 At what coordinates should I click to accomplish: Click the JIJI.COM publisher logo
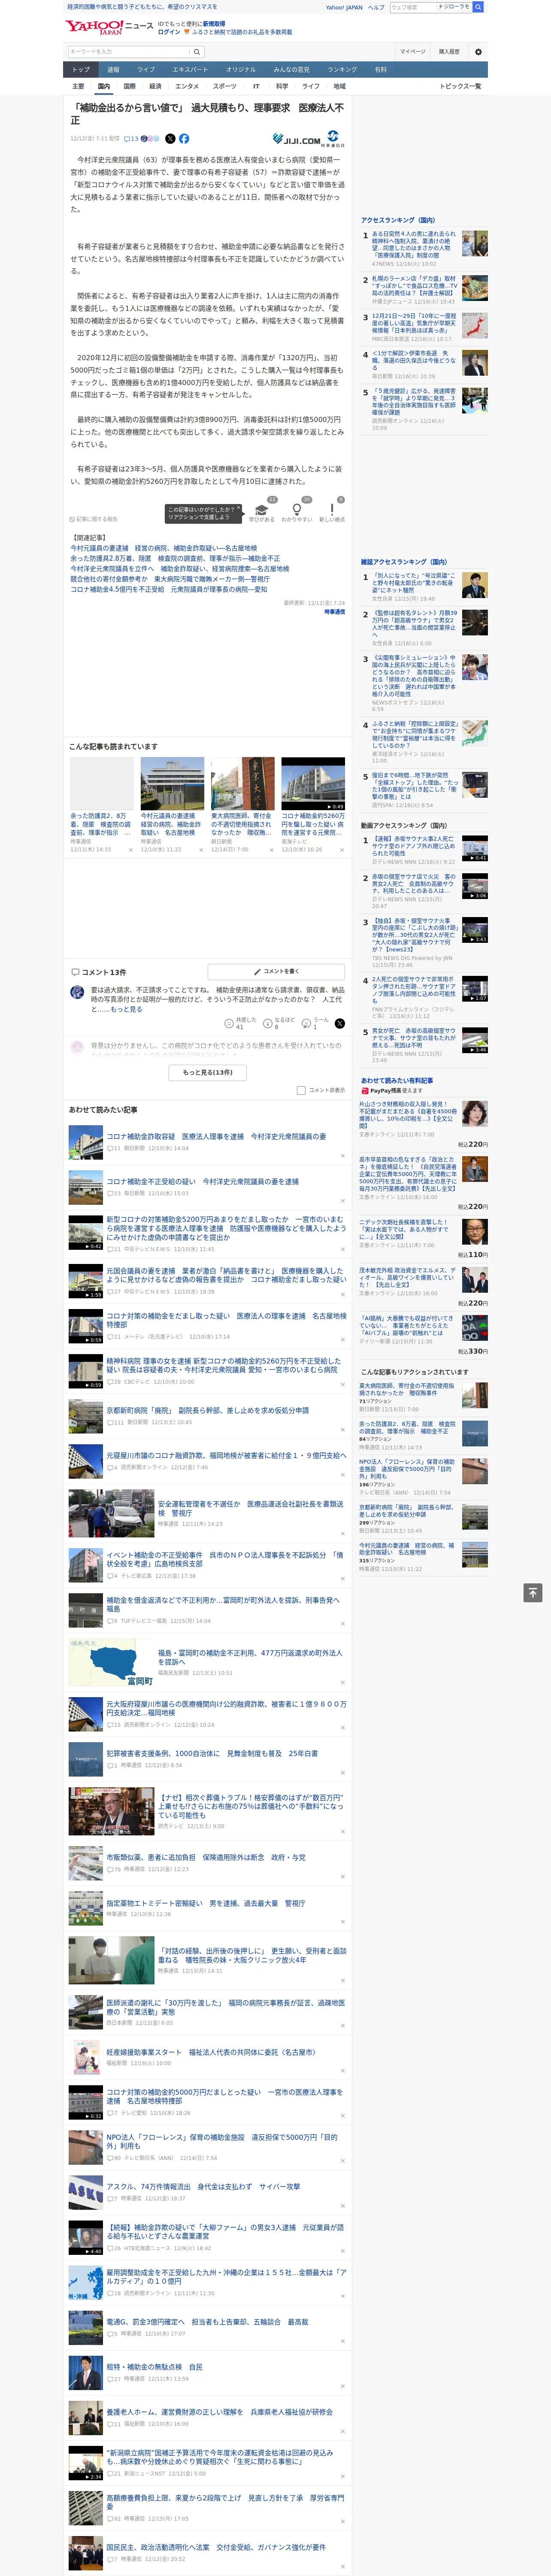(x=297, y=140)
